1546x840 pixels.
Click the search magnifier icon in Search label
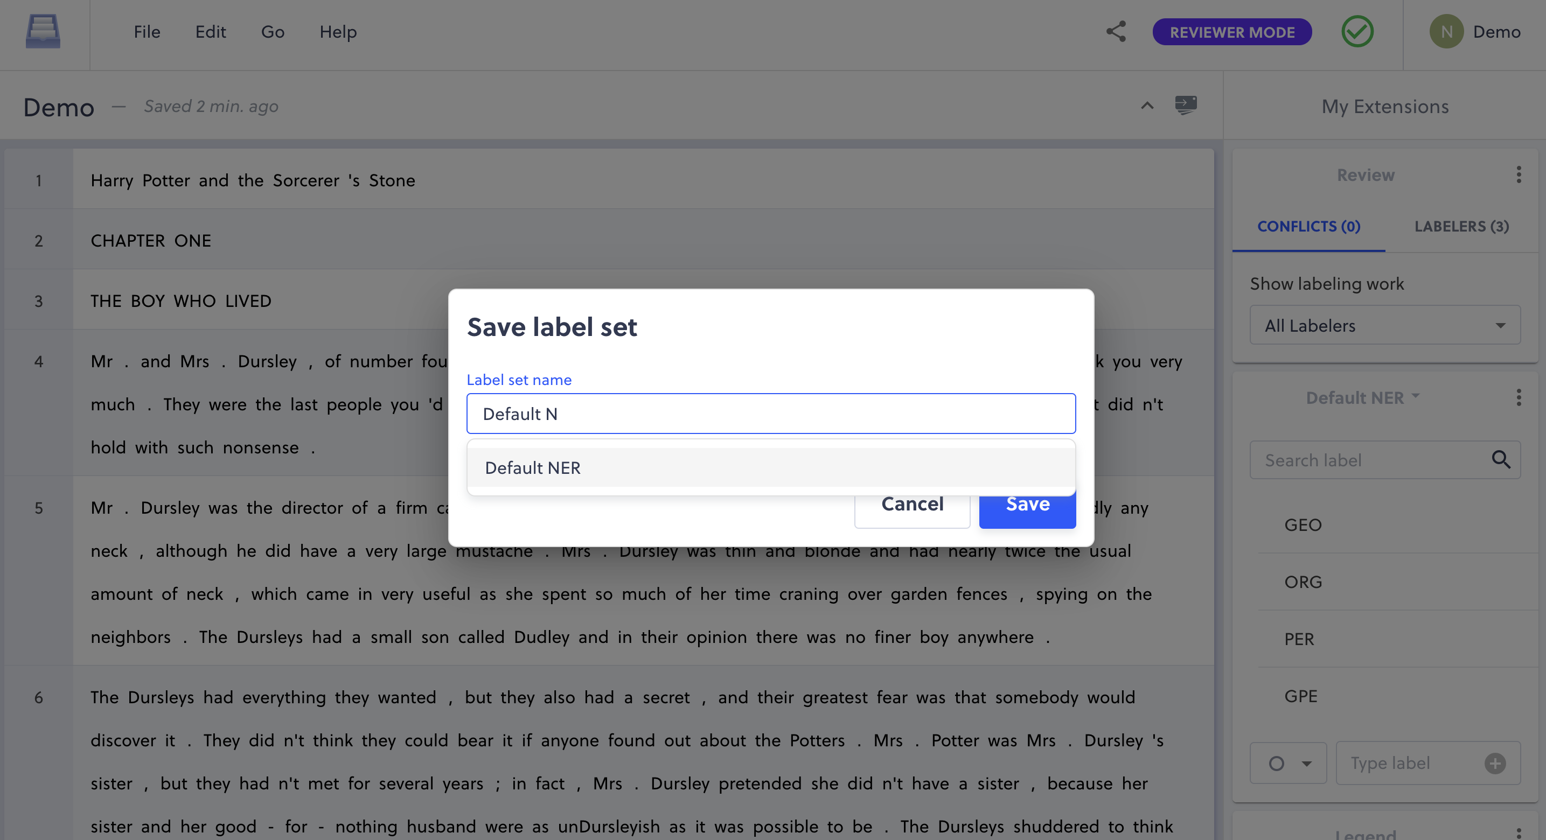coord(1500,460)
